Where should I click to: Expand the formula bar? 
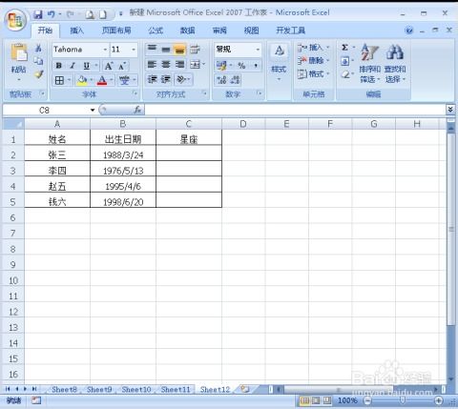pos(450,110)
